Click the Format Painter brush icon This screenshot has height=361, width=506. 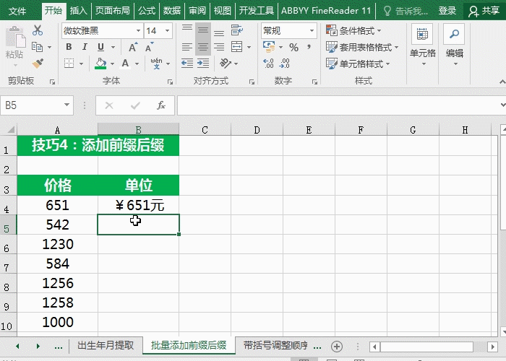click(38, 64)
